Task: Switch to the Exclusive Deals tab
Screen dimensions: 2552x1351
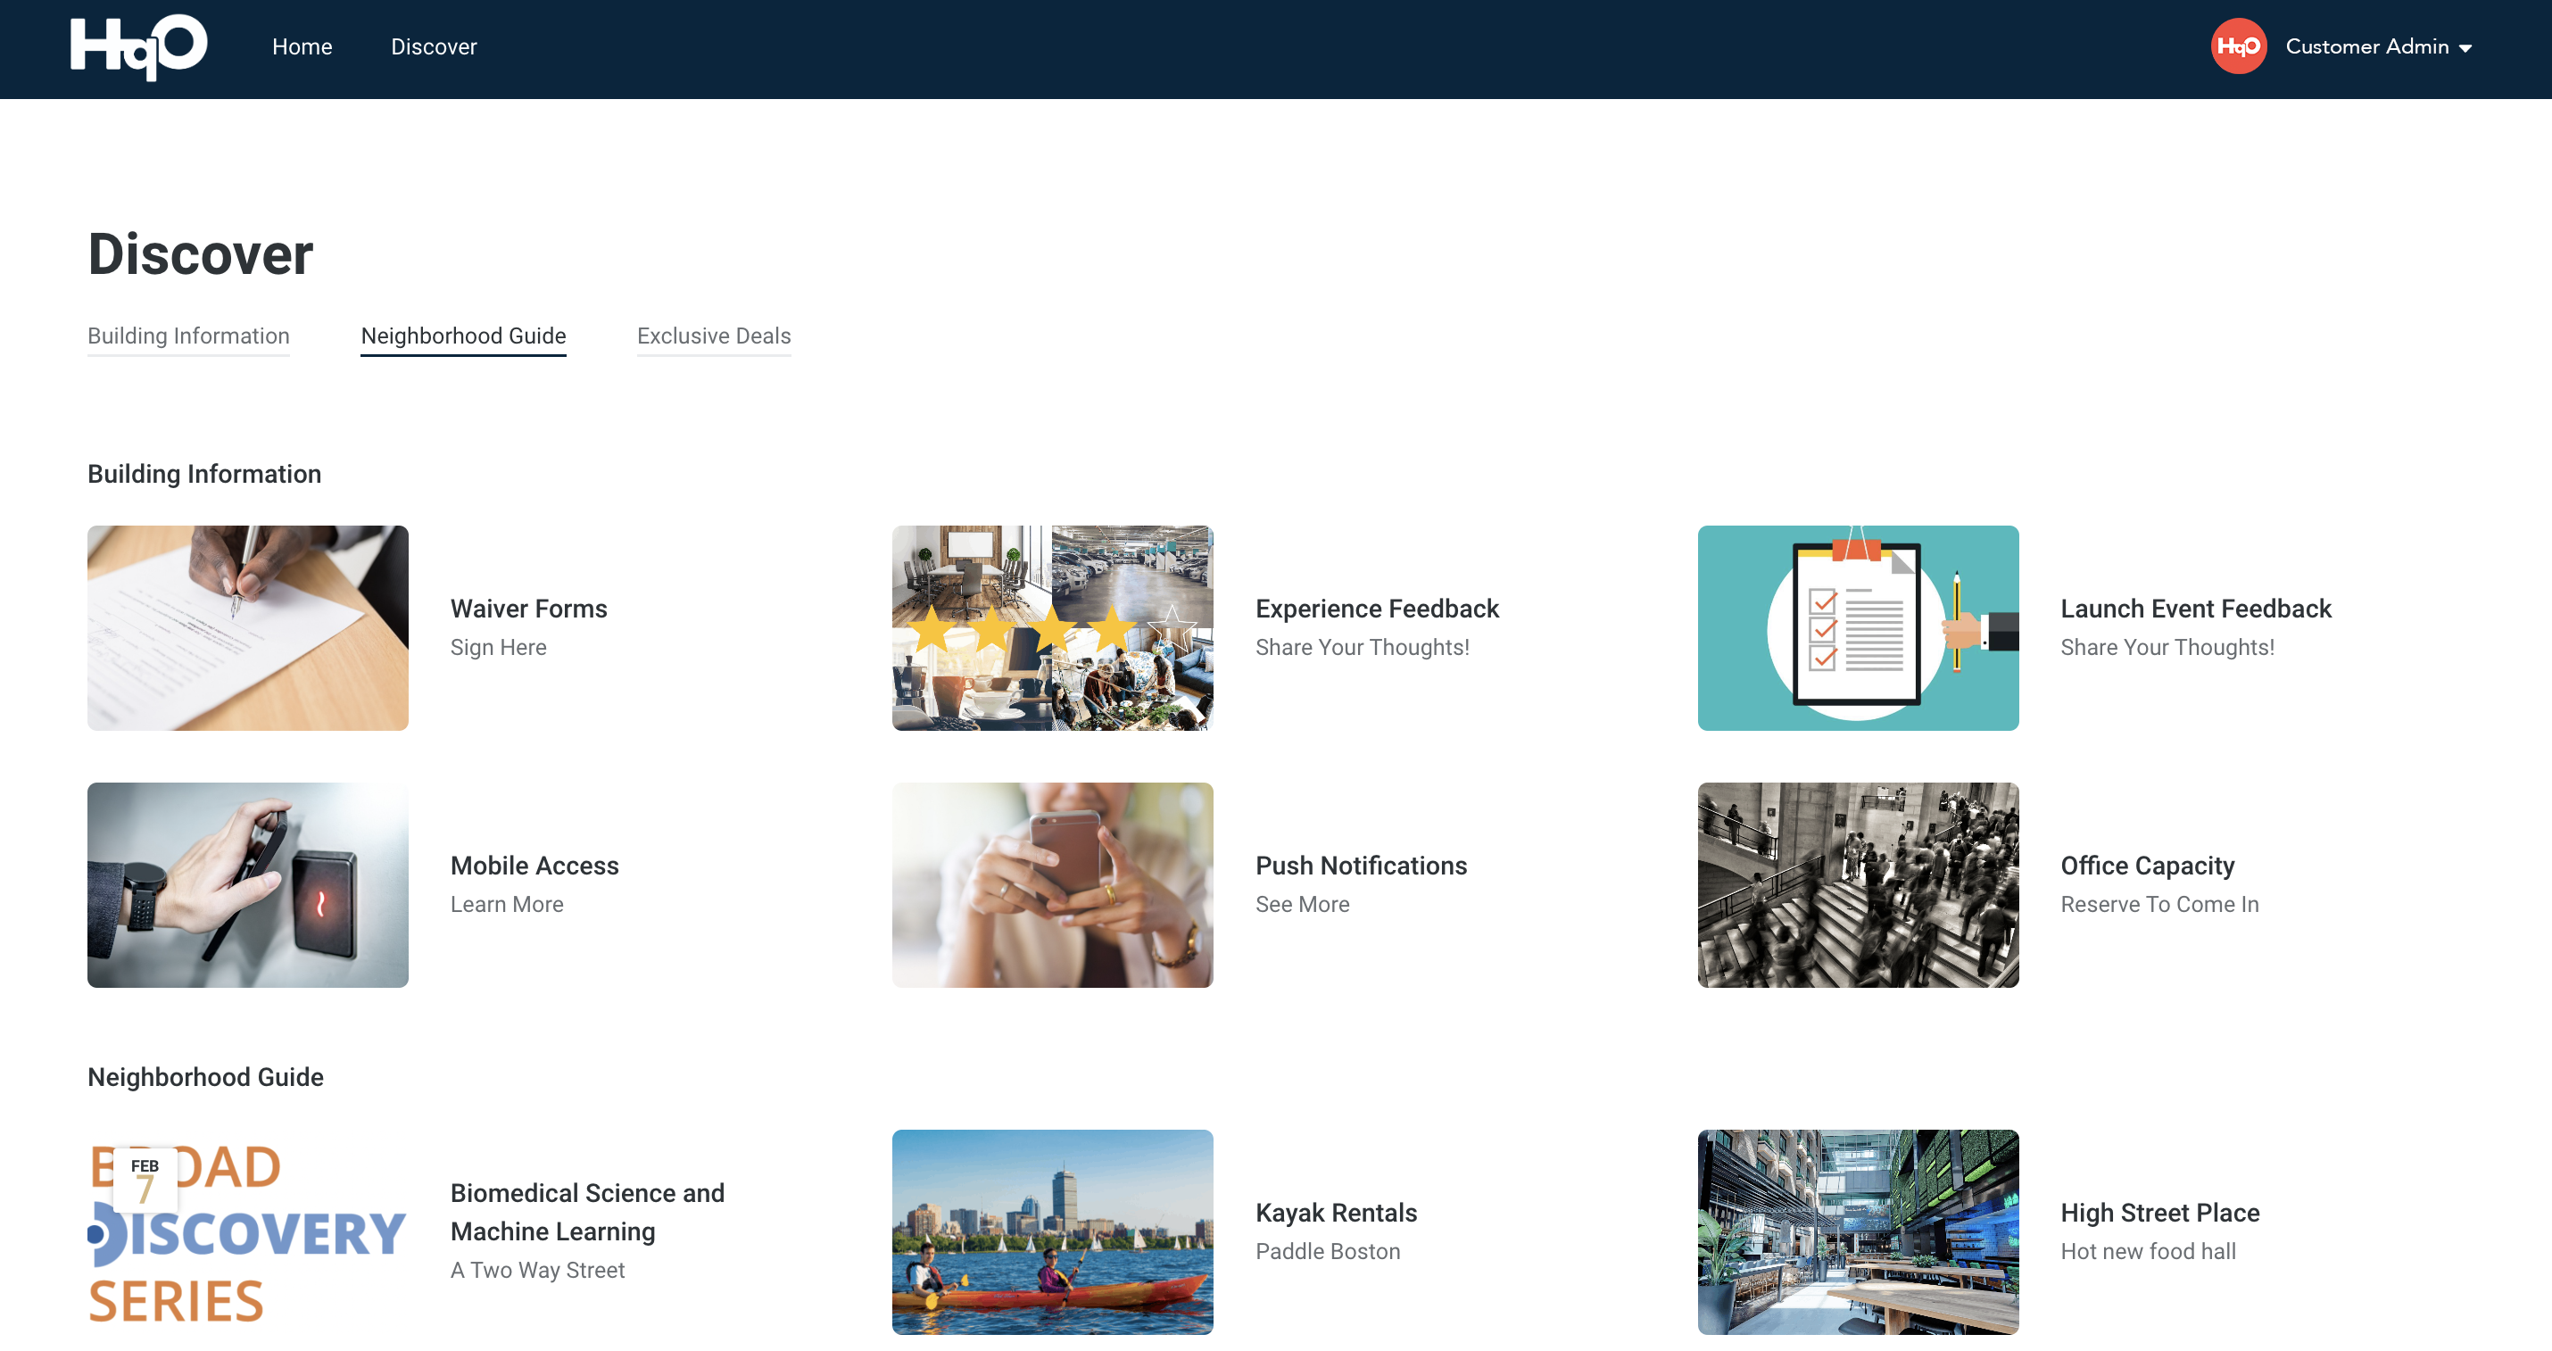Action: coord(713,336)
